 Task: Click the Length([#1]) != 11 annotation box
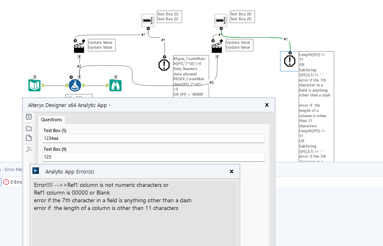click(x=316, y=107)
